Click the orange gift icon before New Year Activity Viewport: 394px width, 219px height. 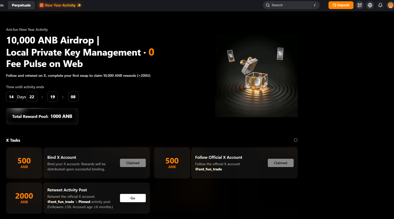click(x=42, y=5)
